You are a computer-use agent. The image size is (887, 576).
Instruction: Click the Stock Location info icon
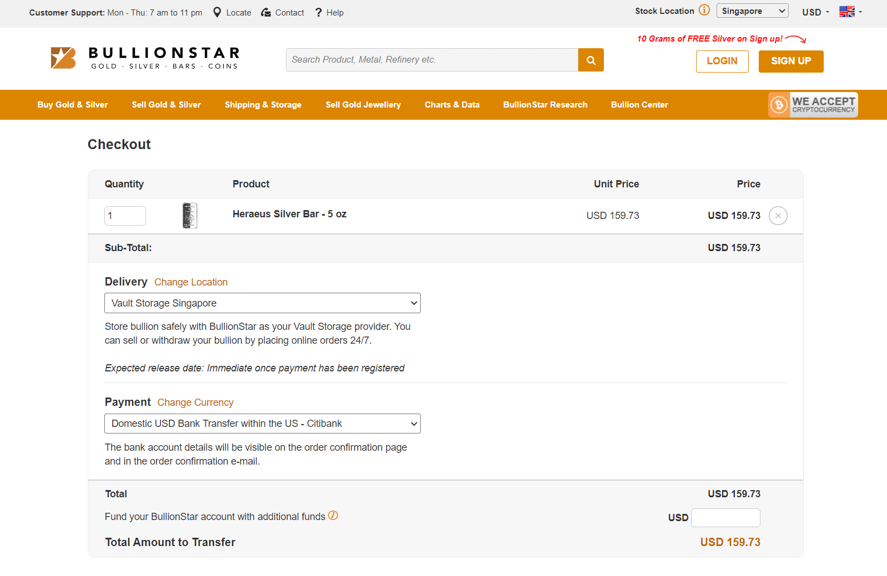pos(704,10)
